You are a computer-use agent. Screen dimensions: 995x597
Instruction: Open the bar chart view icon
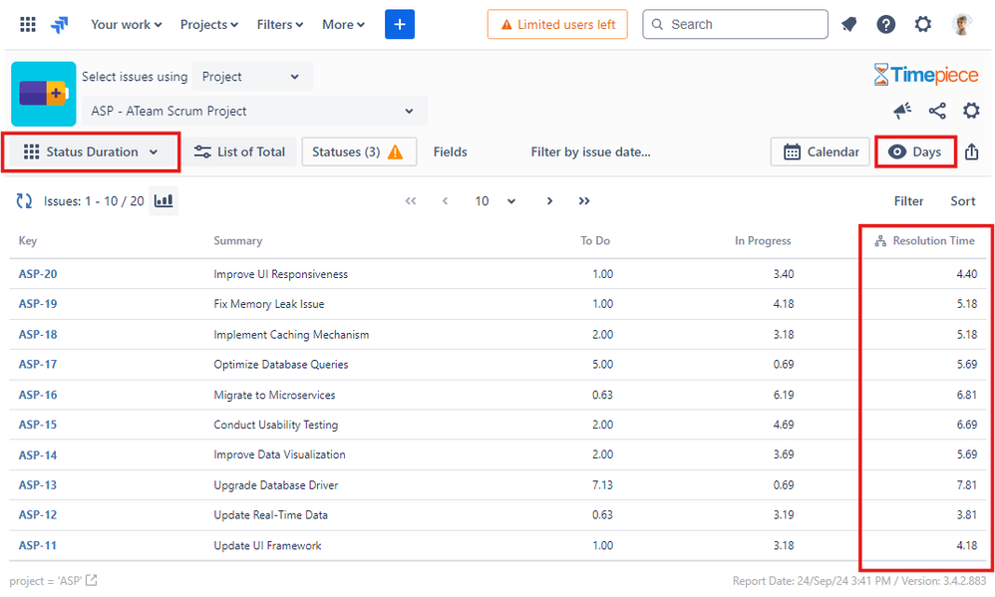click(x=165, y=201)
